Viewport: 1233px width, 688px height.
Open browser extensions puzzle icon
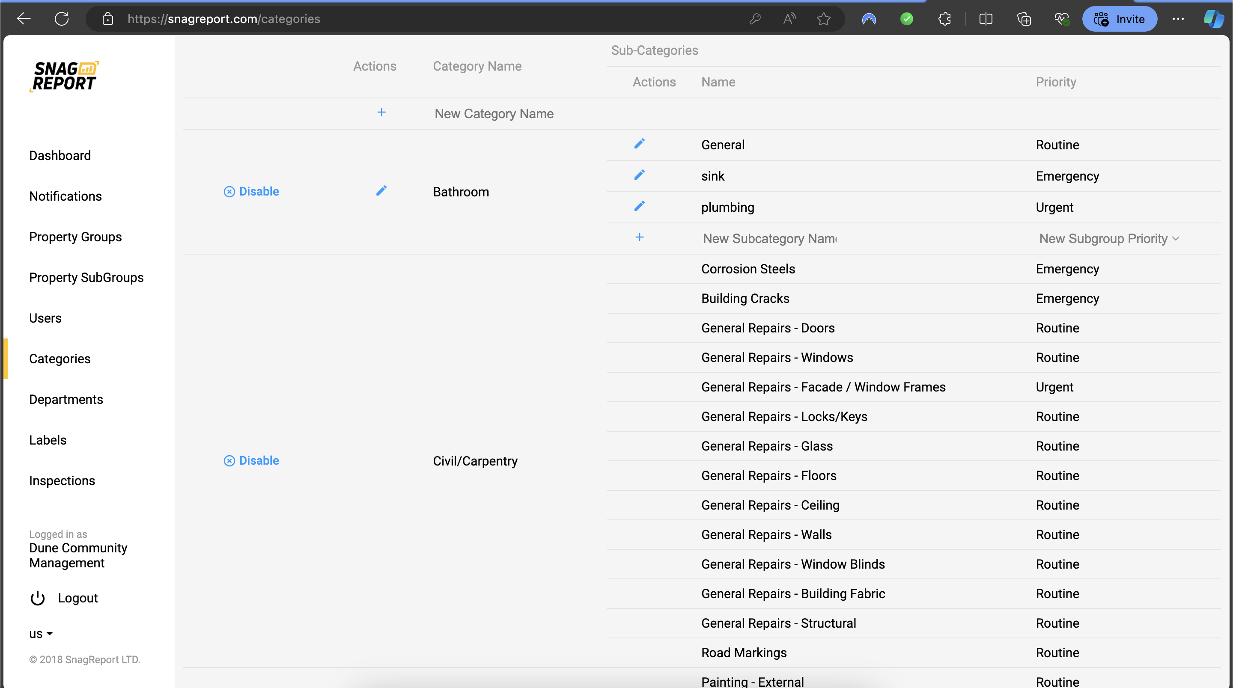944,19
